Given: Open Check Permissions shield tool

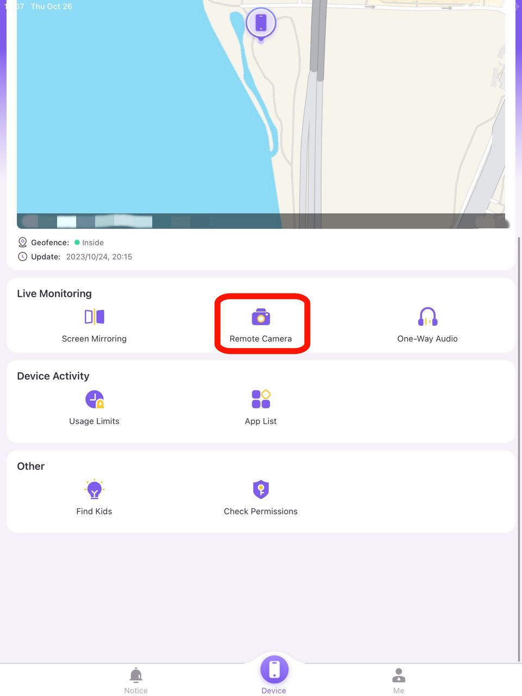Looking at the screenshot, I should click(x=260, y=496).
